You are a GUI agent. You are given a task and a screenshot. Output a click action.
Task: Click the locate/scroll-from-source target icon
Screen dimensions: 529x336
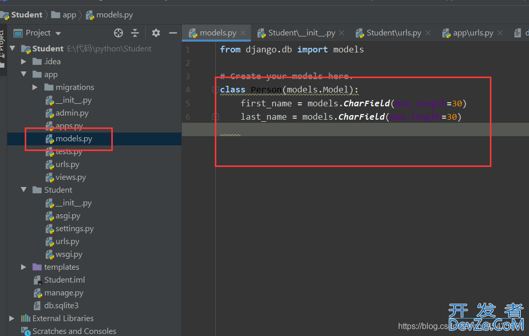[x=118, y=33]
